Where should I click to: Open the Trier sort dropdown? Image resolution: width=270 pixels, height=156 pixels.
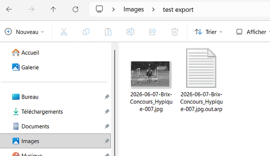pyautogui.click(x=208, y=32)
